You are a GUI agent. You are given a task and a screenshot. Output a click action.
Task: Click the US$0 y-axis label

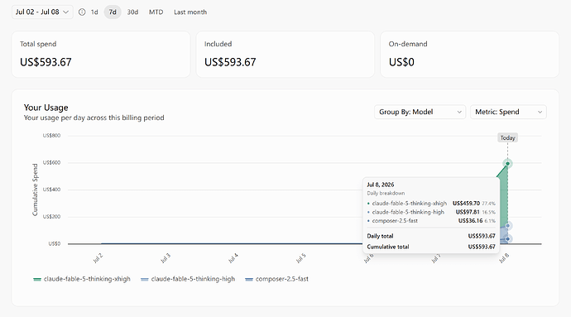pos(55,243)
